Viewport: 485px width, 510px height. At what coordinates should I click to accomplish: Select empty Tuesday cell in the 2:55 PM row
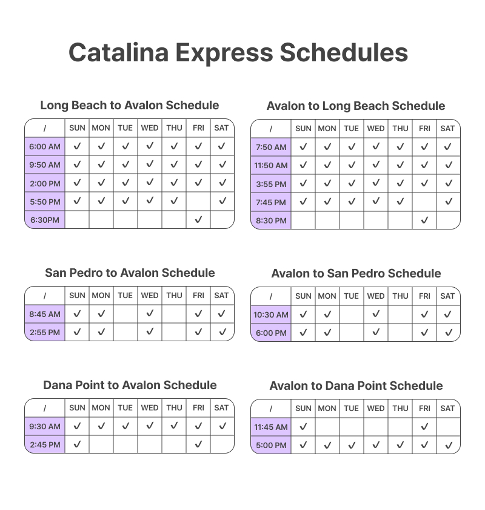(125, 332)
